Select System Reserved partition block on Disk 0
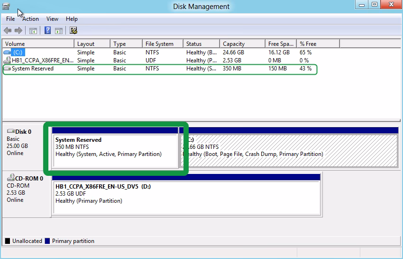Image resolution: width=403 pixels, height=259 pixels. tap(115, 148)
